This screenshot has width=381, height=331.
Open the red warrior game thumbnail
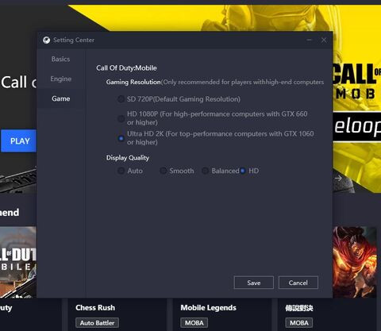pos(355,262)
